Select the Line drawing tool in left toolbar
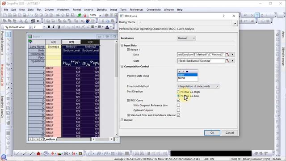 [8, 93]
